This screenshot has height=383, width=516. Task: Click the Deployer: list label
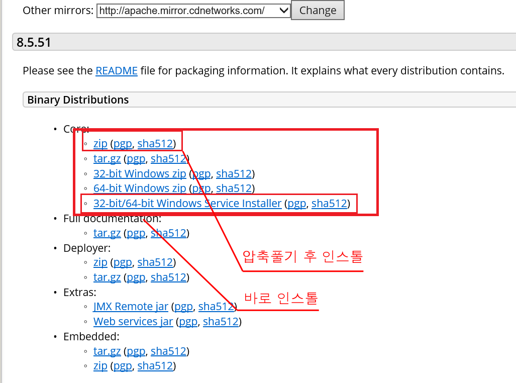tap(87, 248)
